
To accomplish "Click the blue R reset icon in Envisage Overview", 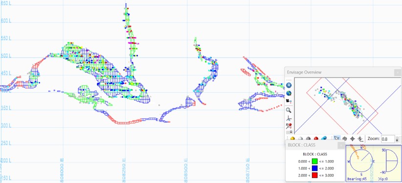I will coord(289,85).
